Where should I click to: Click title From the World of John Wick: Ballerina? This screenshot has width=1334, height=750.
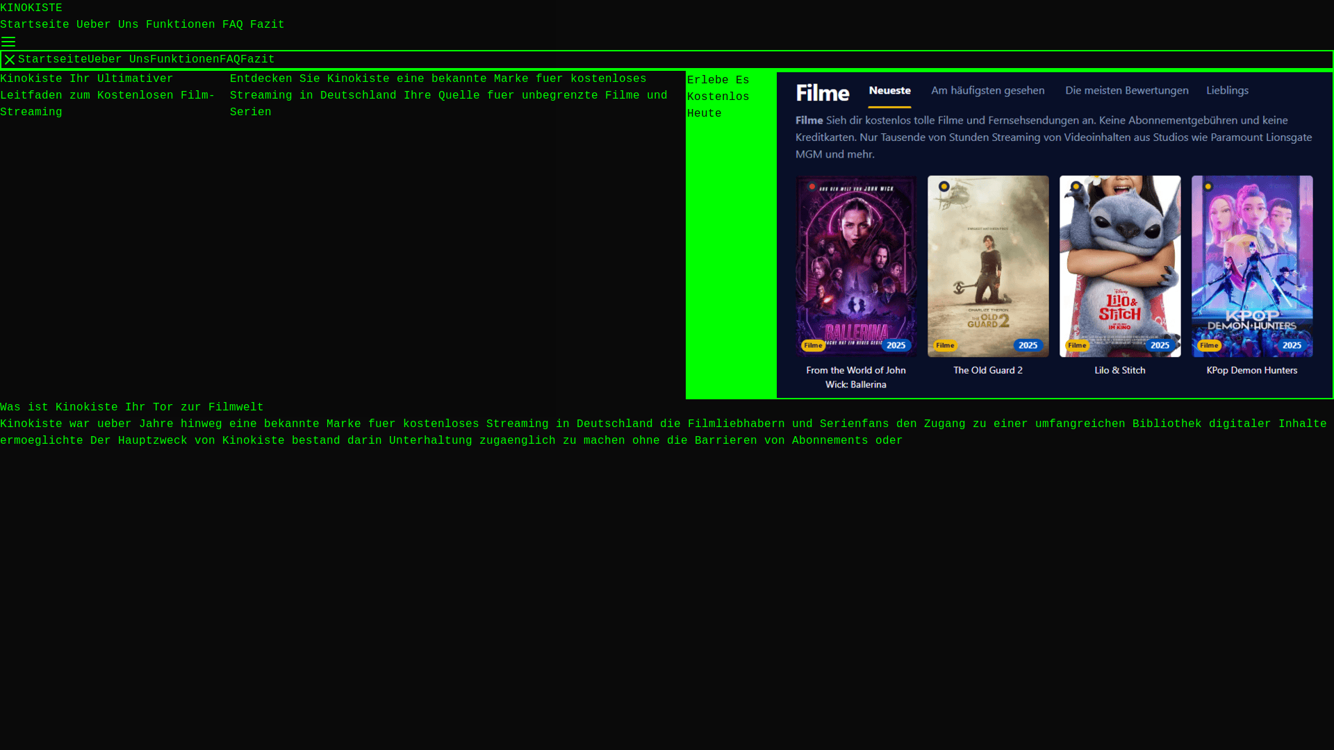coord(856,378)
